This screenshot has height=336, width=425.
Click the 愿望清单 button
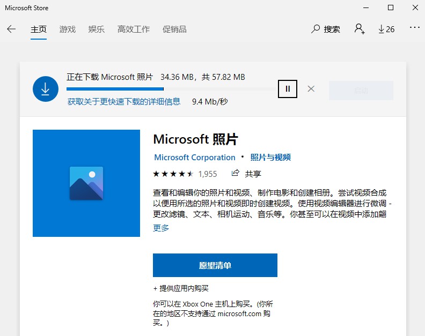pos(215,265)
